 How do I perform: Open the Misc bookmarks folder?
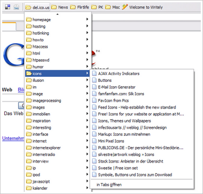click(x=112, y=7)
